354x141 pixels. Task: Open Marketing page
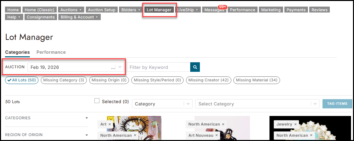271,10
